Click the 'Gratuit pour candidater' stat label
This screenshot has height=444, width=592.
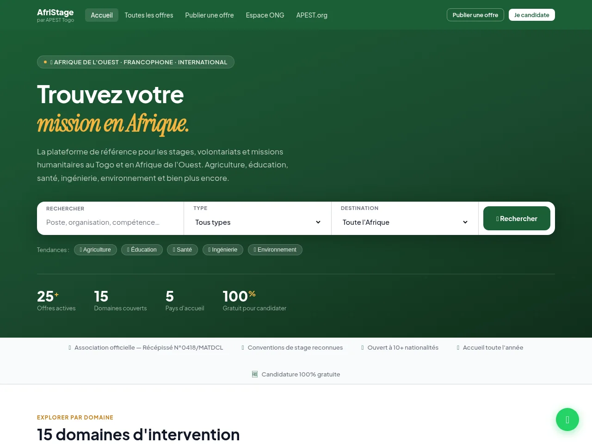254,308
